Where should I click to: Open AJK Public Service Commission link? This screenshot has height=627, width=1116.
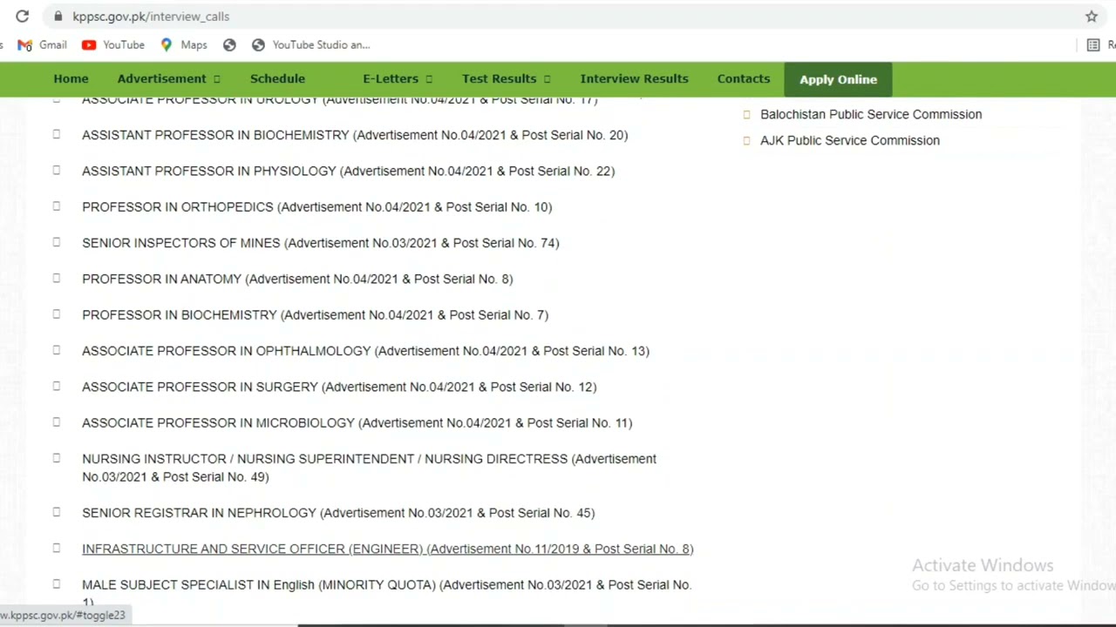[x=850, y=140]
